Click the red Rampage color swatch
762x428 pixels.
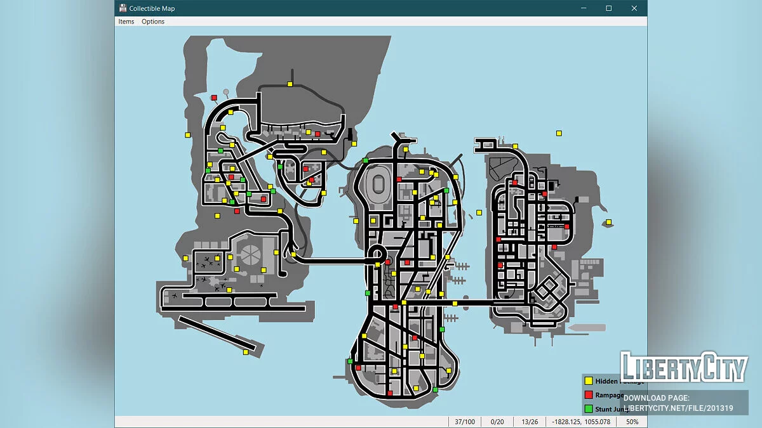(587, 394)
